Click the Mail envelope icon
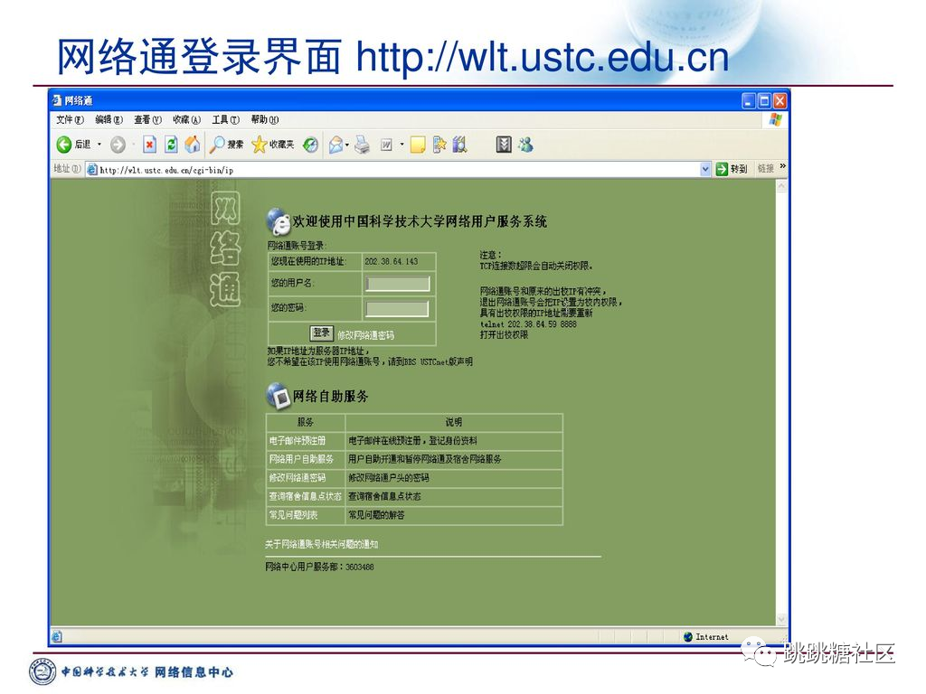This screenshot has width=926, height=694. pos(336,144)
